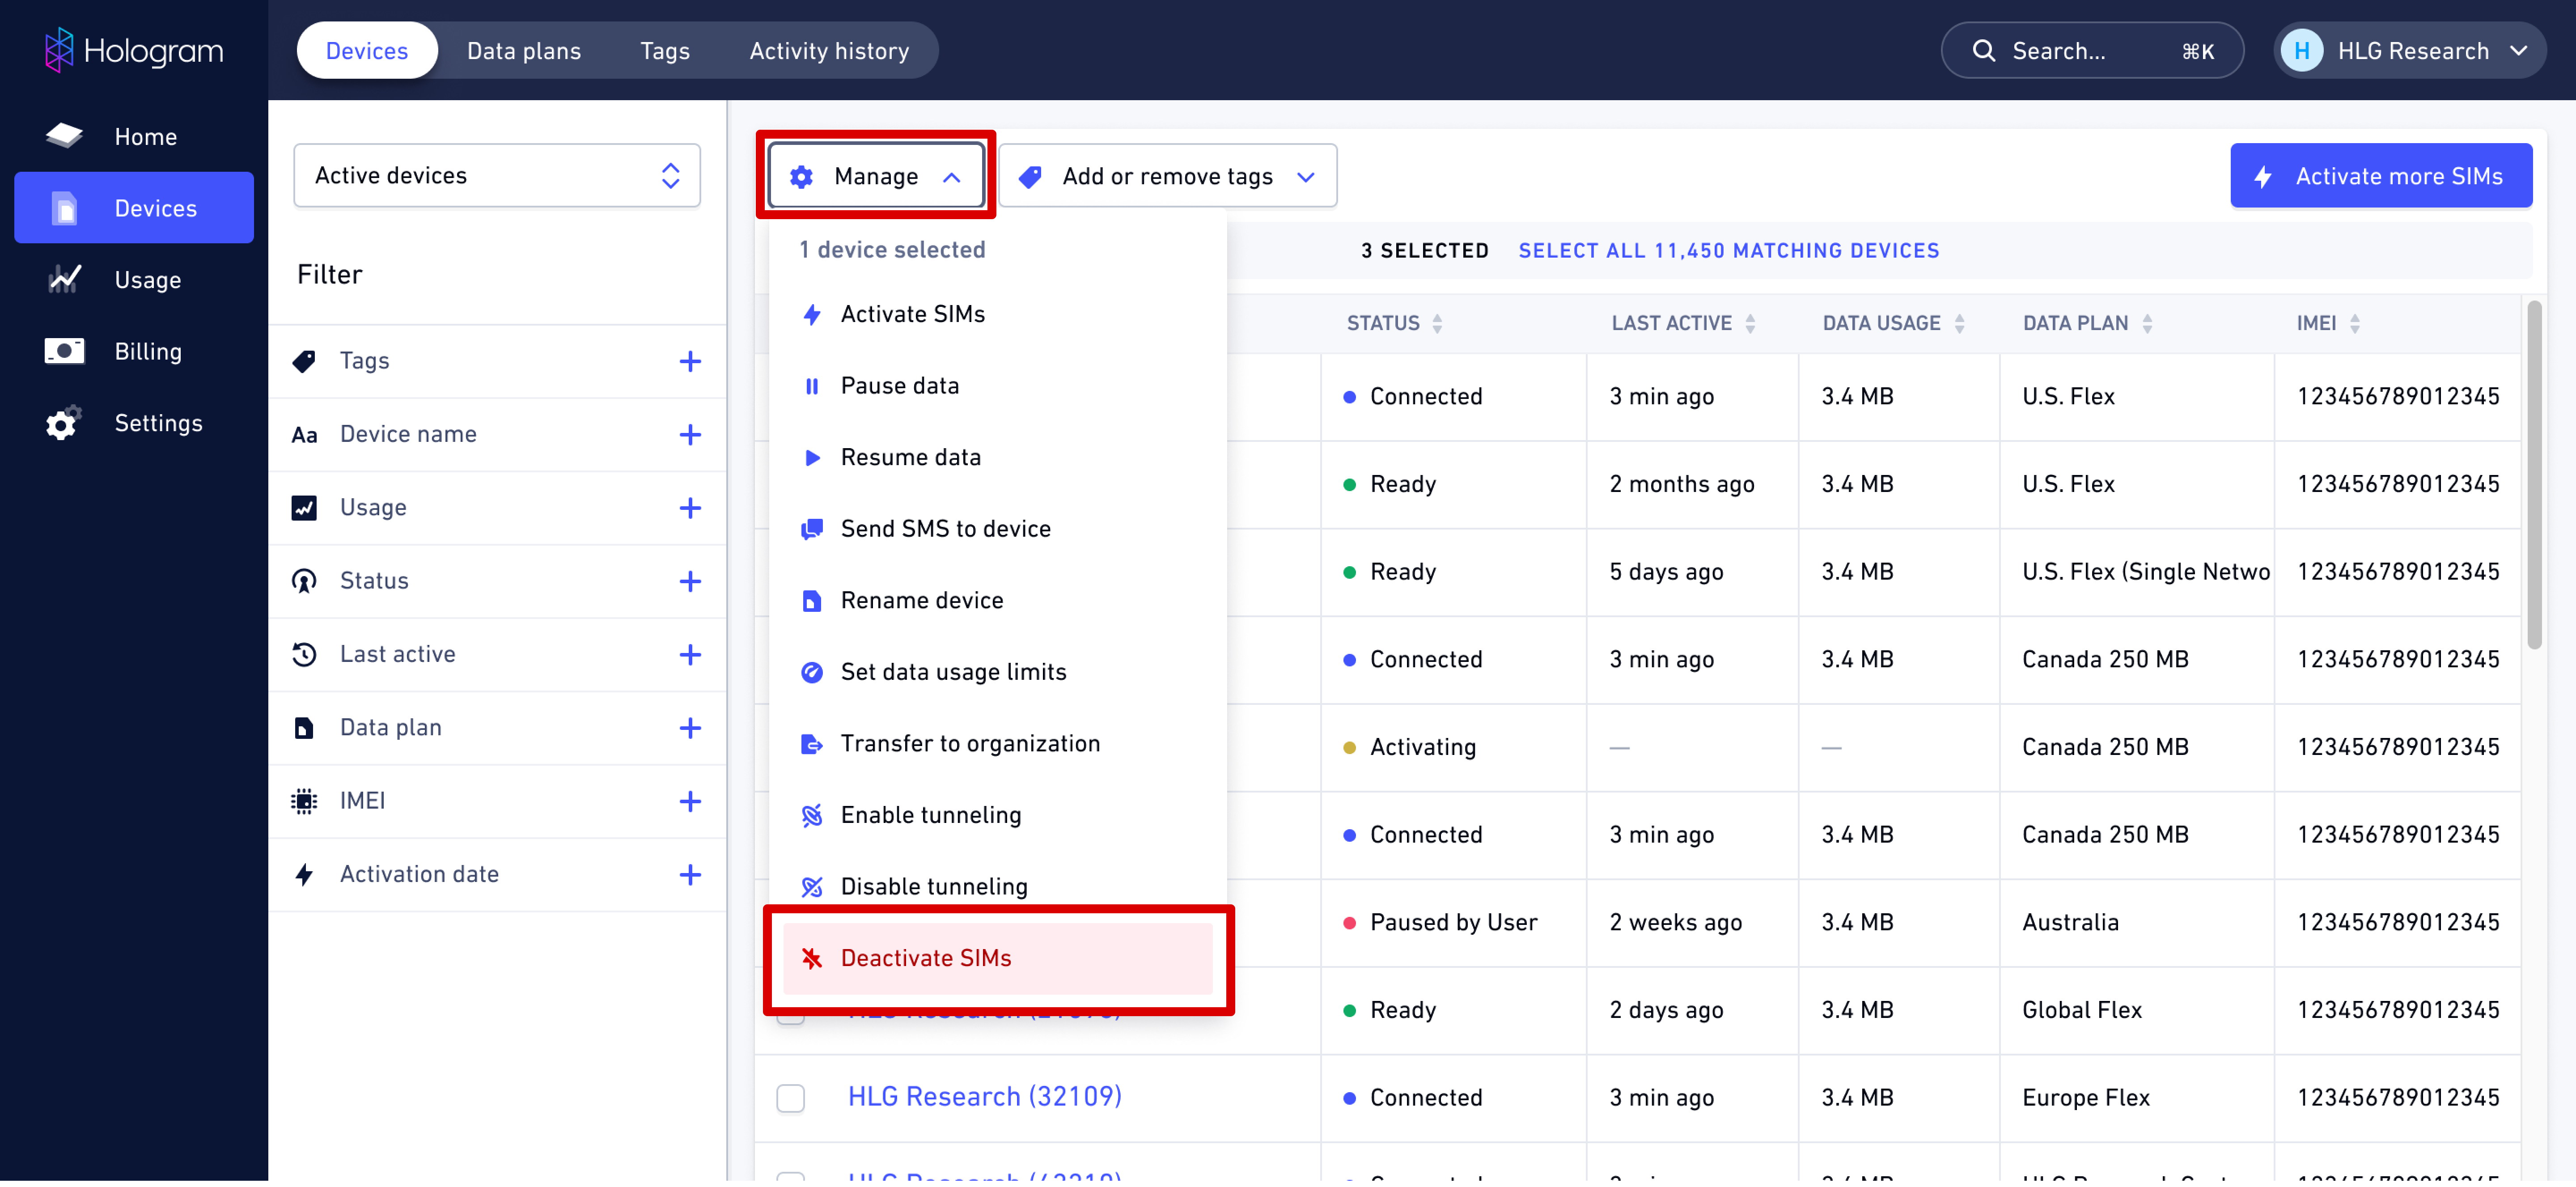
Task: Sort by Status column arrows
Action: 1437,323
